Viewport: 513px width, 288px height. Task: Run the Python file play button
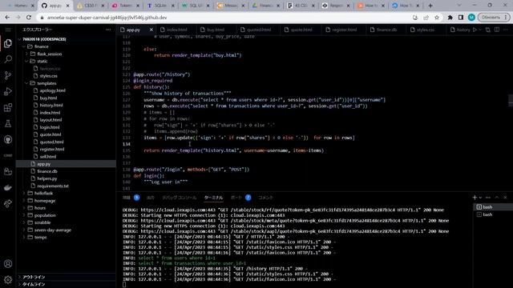pos(475,30)
